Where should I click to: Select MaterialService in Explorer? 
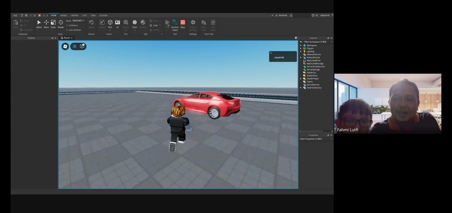point(314,54)
